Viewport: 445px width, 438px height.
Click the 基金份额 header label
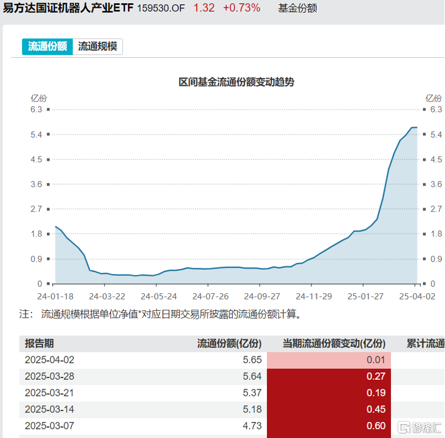pos(297,8)
